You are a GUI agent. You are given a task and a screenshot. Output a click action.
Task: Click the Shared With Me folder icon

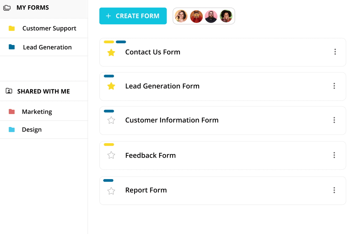click(9, 91)
